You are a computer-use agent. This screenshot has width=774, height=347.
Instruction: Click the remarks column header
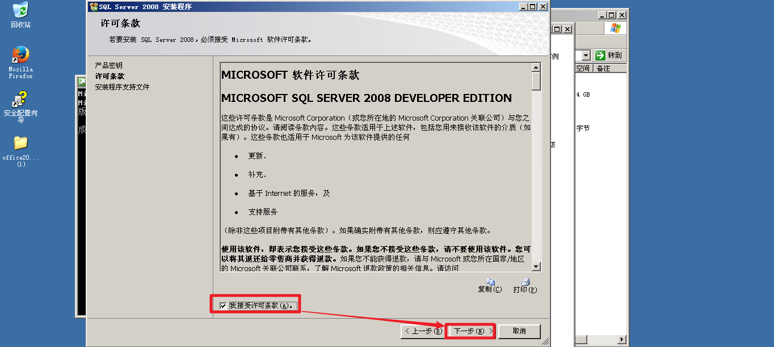point(609,68)
